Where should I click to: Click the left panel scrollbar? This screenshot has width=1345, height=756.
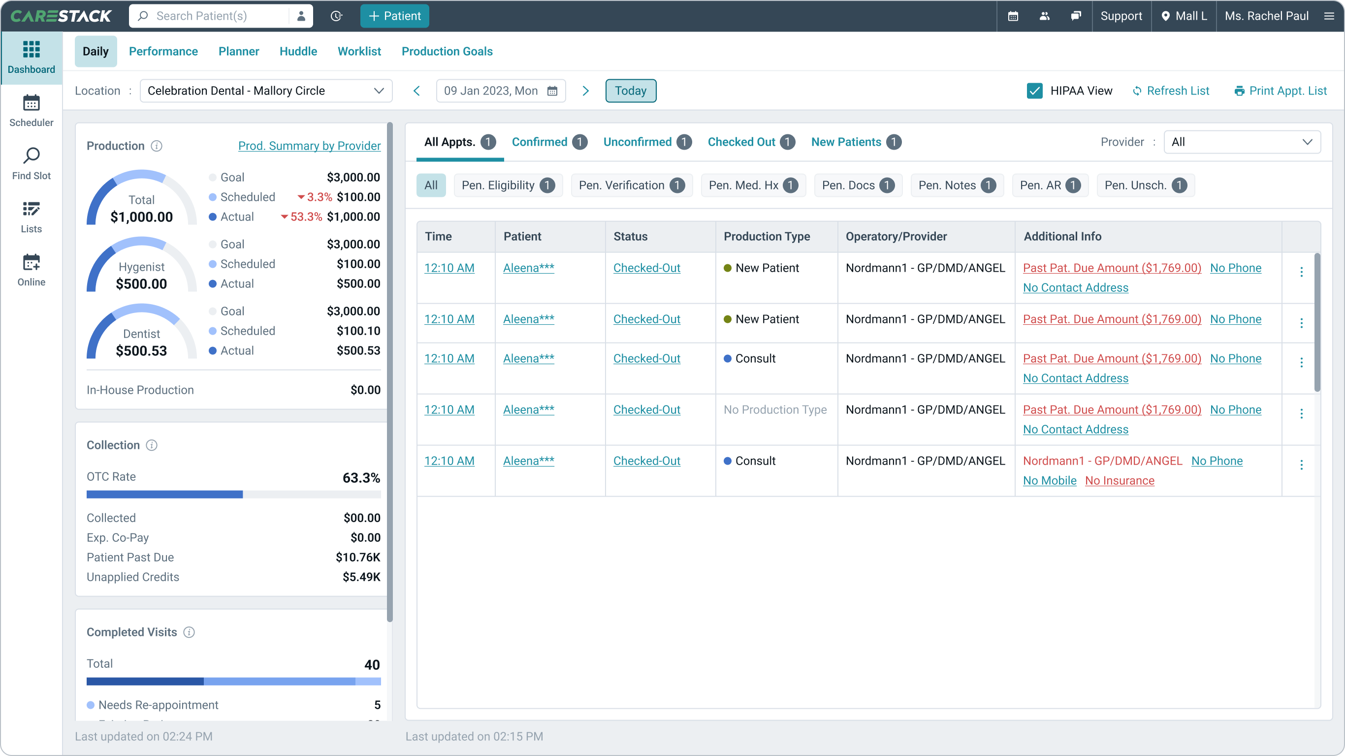pyautogui.click(x=389, y=373)
